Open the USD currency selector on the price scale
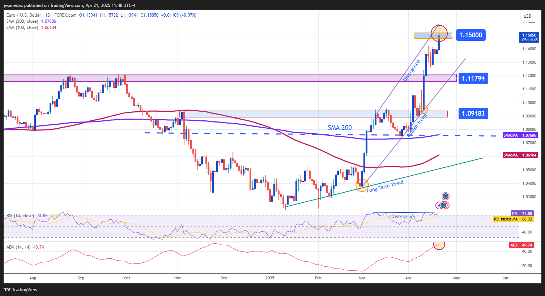545x296 pixels. (x=527, y=16)
